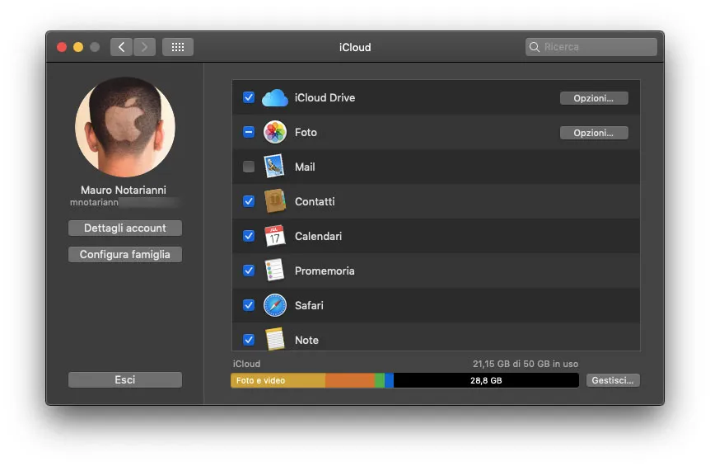Viewport: 710px width, 466px height.
Task: Click the Note label text
Action: point(306,340)
